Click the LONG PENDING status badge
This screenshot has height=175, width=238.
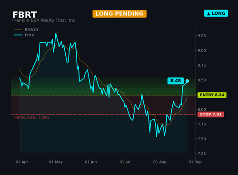(x=119, y=14)
